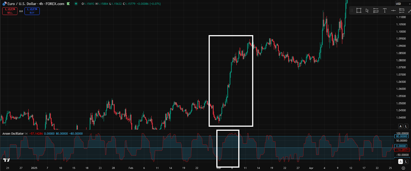Select the arrow cursor tool
The image size is (411, 171).
click(367, 10)
